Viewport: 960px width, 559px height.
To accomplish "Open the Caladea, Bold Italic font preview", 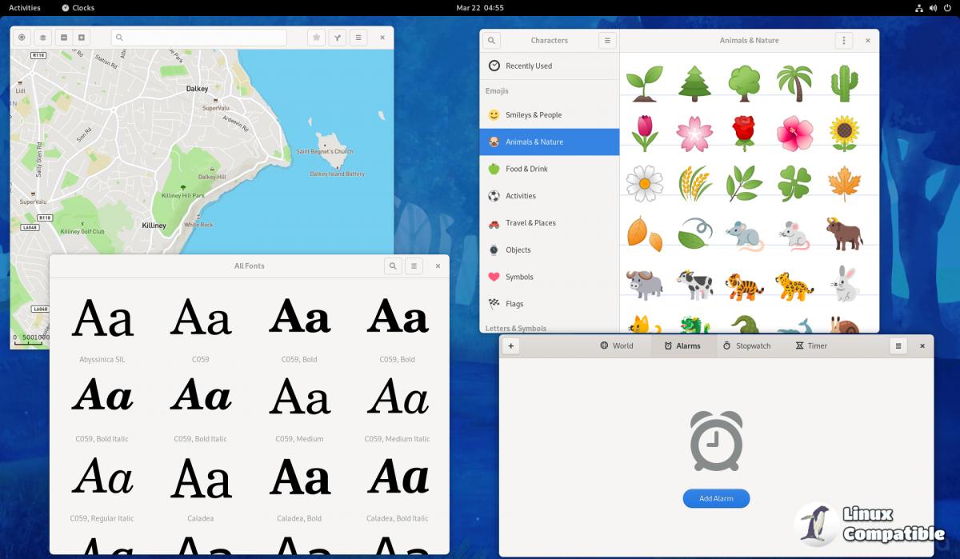I will pos(398,487).
